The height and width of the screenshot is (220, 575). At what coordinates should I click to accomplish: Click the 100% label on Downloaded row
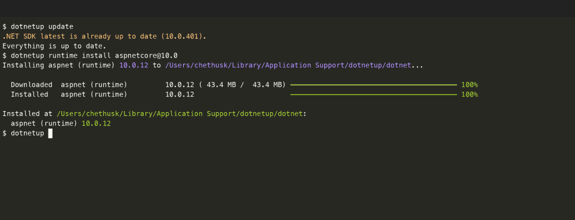coord(470,85)
